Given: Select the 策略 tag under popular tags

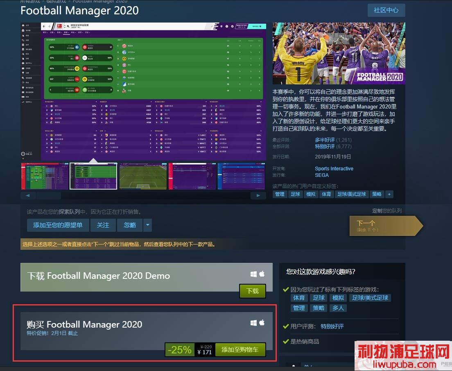Looking at the screenshot, I should [x=377, y=194].
